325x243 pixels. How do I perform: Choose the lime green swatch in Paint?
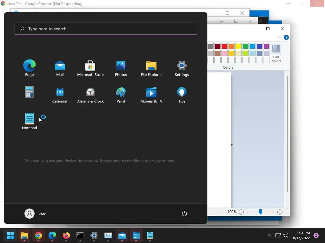[245, 53]
